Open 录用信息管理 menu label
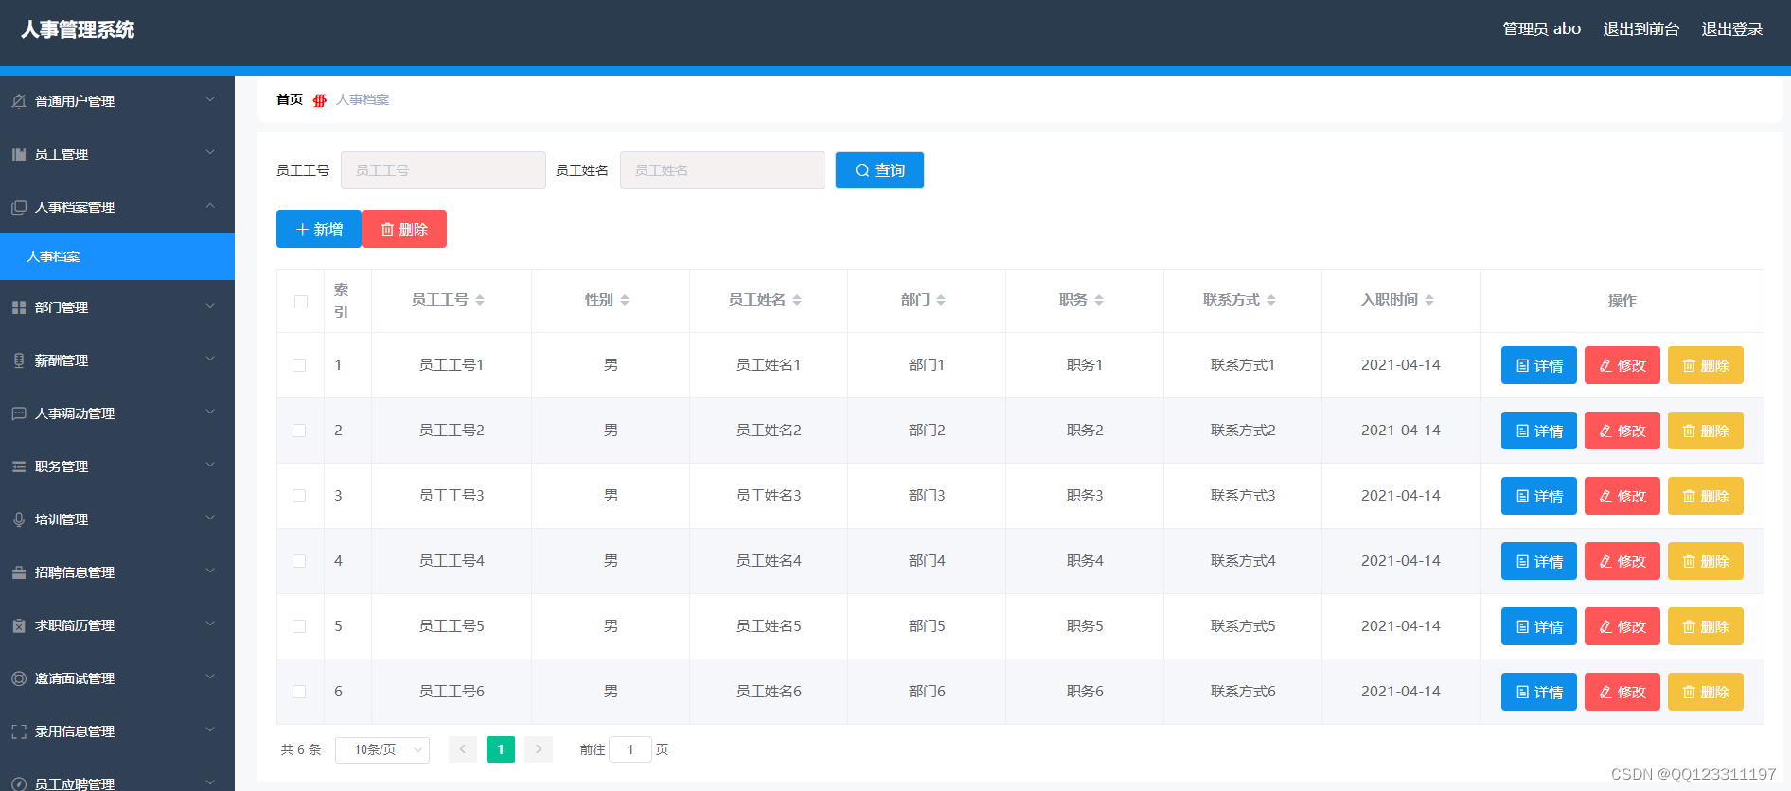Image resolution: width=1791 pixels, height=791 pixels. click(x=75, y=731)
